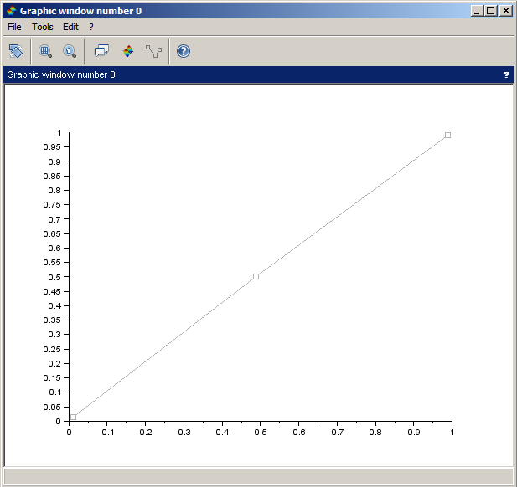Click the 'Graphic window number 0' blue header

point(61,74)
